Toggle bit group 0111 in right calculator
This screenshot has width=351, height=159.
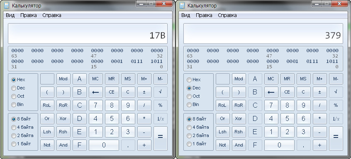coord(312,61)
